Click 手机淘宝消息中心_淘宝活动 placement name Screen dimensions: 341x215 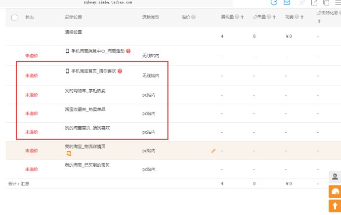(x=98, y=51)
